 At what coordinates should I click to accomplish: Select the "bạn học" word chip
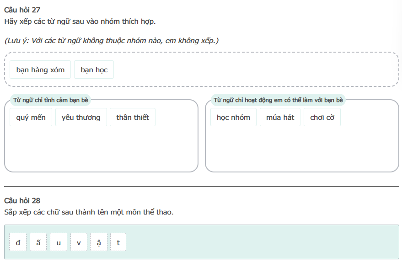pos(94,70)
